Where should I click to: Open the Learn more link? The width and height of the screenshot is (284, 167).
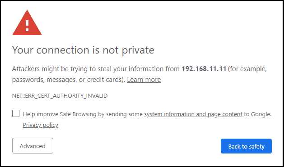coord(144,80)
